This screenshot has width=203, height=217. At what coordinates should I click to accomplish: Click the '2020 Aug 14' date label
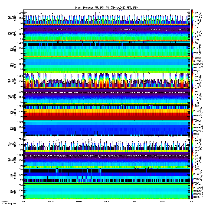click(x=9, y=203)
